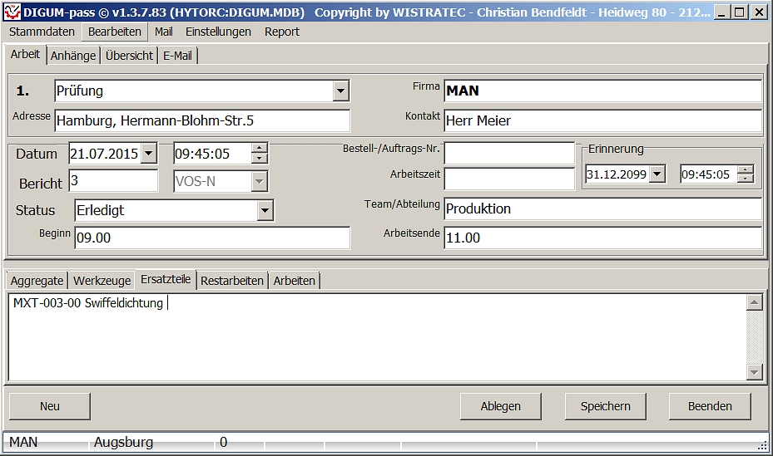
Task: Open the Einstellungen menu
Action: tap(218, 32)
